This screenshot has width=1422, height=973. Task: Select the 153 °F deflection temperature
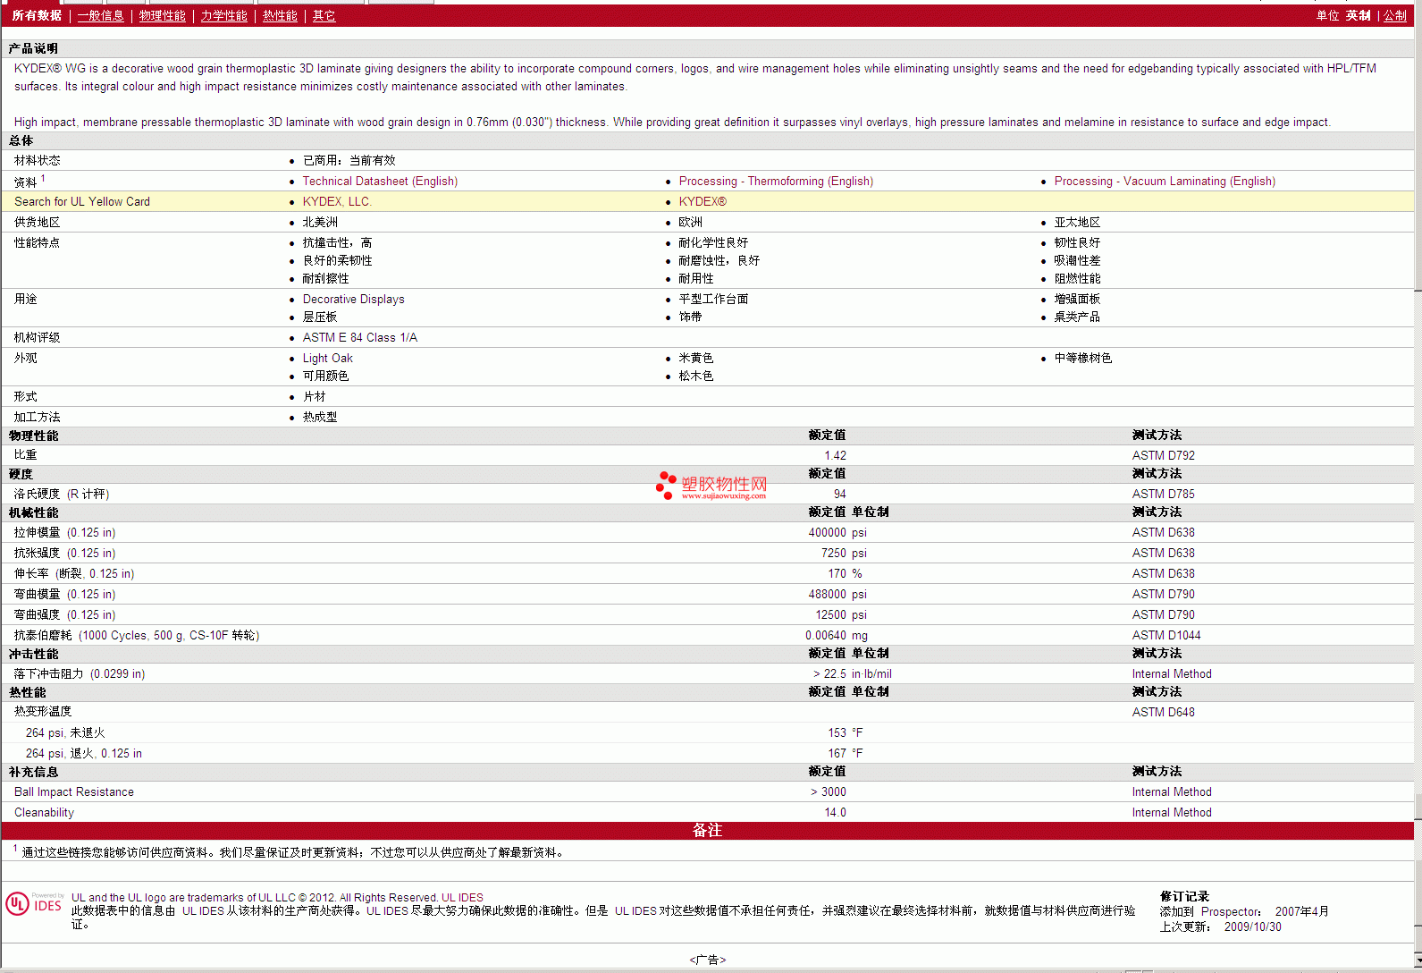(x=846, y=732)
